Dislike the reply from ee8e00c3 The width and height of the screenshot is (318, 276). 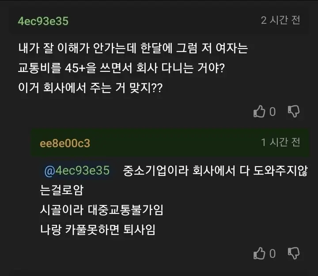[x=294, y=253]
